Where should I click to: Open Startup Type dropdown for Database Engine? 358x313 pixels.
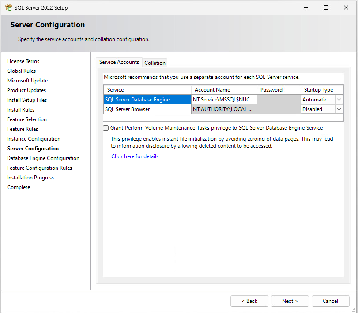coord(339,100)
